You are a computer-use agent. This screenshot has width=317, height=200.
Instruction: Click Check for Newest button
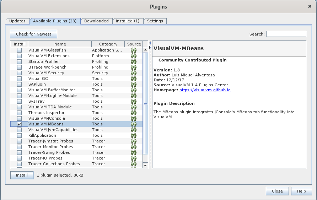33,34
